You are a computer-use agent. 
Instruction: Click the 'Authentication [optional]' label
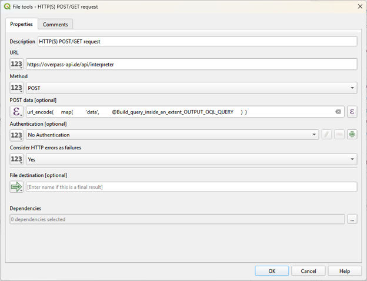click(x=38, y=124)
